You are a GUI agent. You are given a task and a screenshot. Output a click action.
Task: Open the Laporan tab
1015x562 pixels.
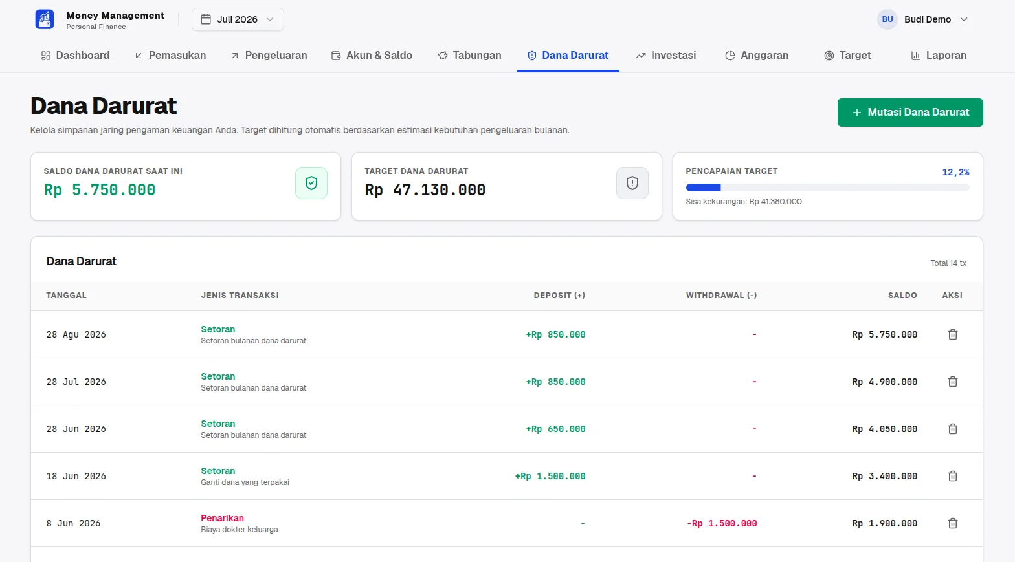click(939, 56)
